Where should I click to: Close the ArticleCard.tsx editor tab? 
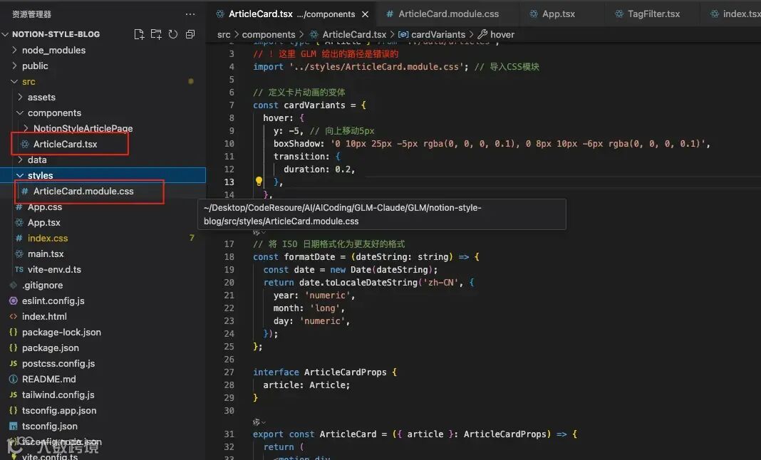(x=365, y=14)
